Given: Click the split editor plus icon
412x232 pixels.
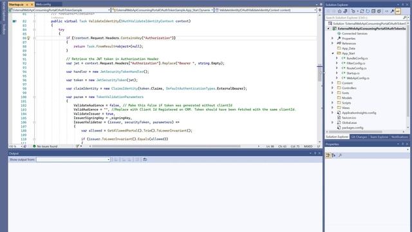Looking at the screenshot, I should (x=320, y=10).
